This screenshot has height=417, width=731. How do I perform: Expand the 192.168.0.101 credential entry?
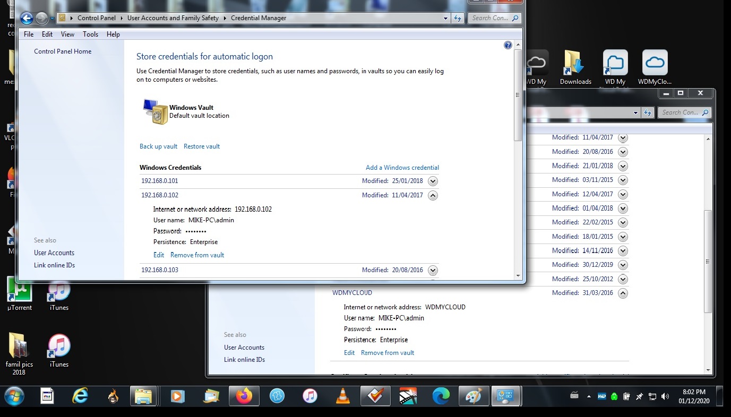pos(433,181)
